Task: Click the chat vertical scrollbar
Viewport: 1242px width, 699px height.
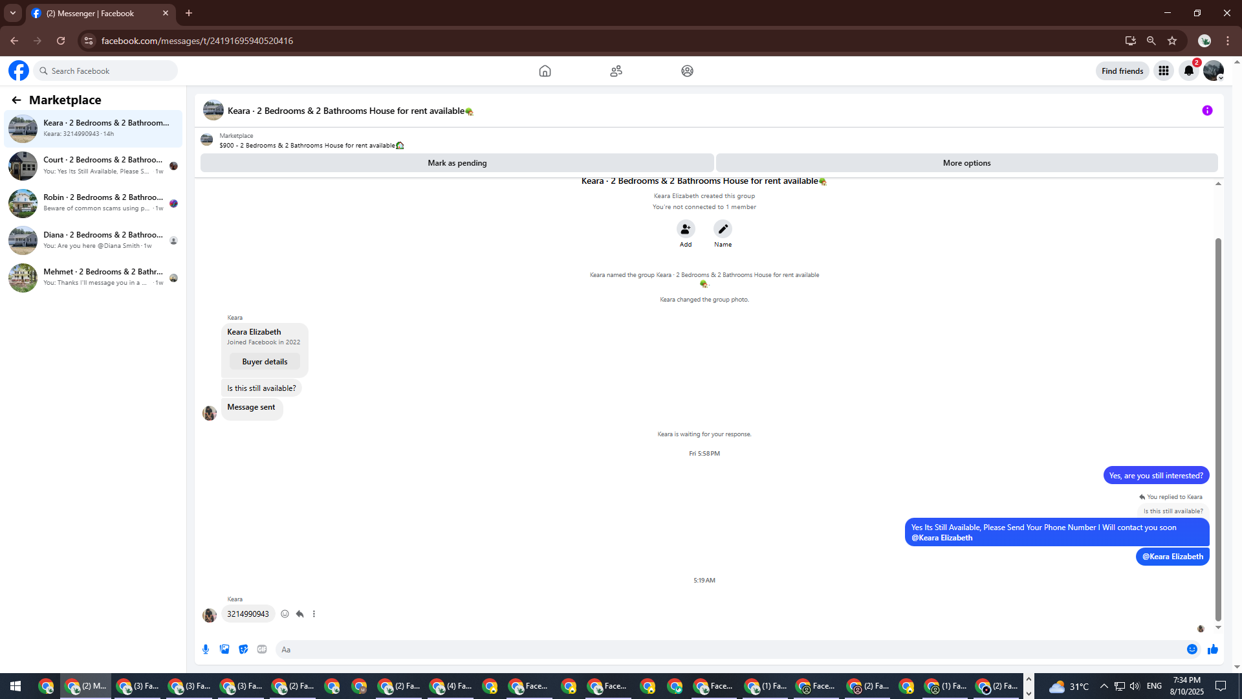Action: pos(1218,427)
